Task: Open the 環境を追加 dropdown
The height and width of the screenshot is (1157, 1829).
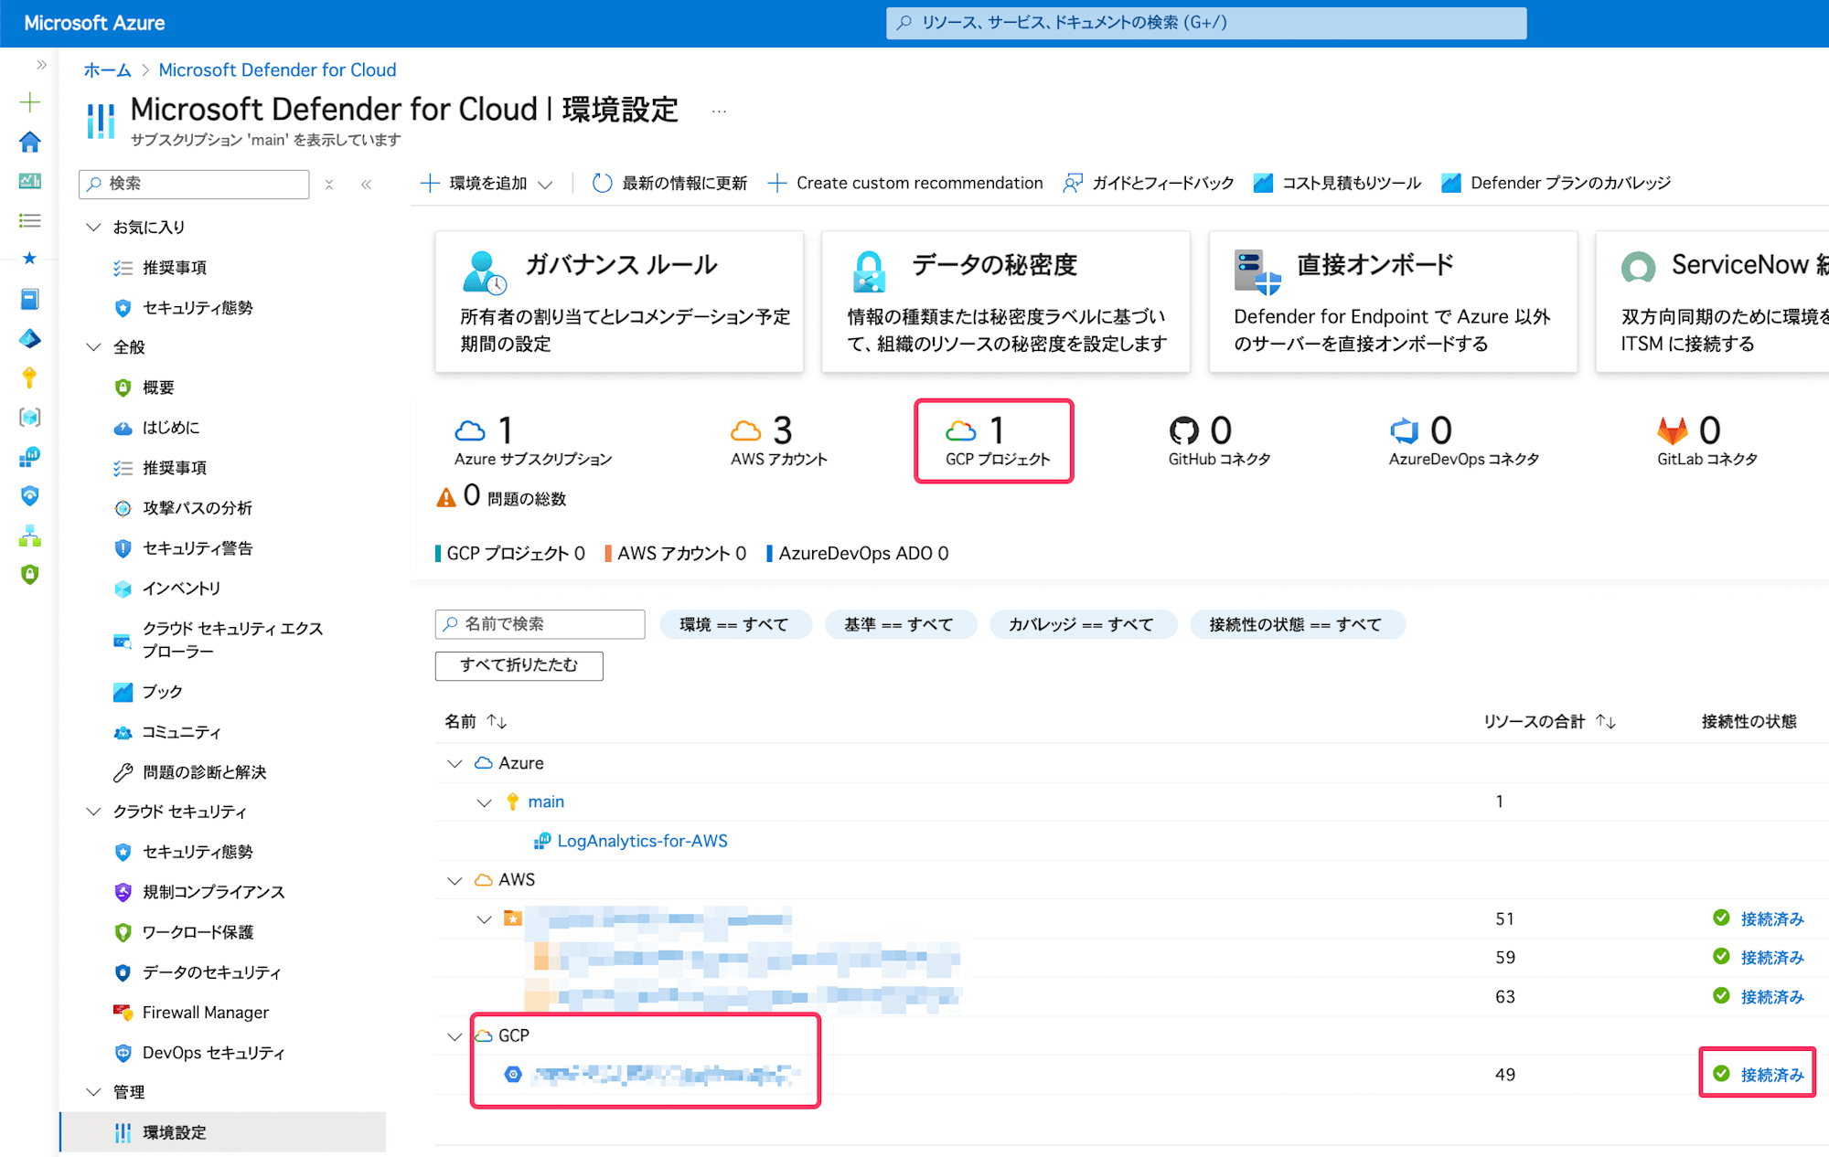Action: pyautogui.click(x=487, y=184)
